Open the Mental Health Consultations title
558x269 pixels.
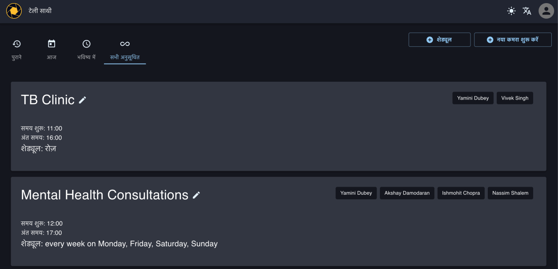point(104,195)
